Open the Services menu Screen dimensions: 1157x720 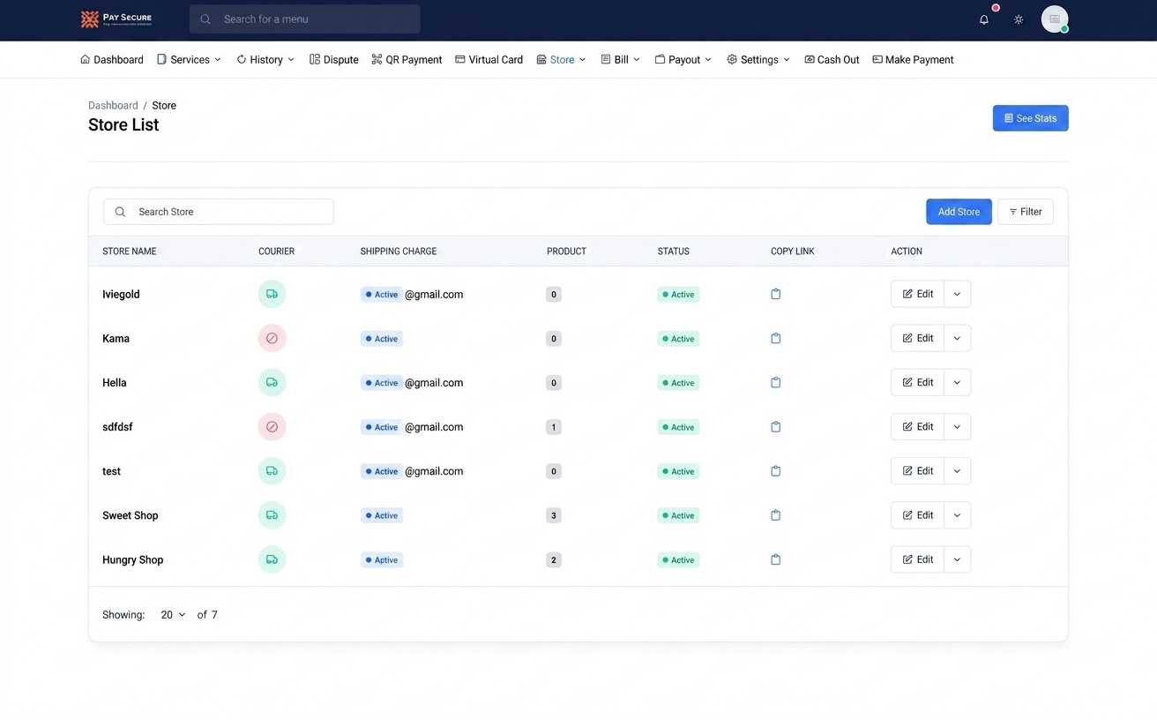[x=189, y=59]
